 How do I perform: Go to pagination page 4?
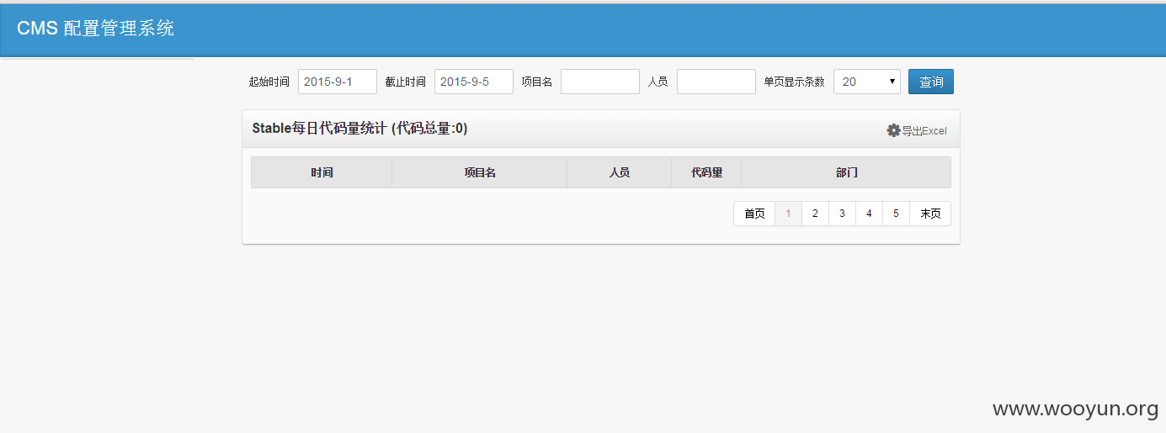click(869, 214)
